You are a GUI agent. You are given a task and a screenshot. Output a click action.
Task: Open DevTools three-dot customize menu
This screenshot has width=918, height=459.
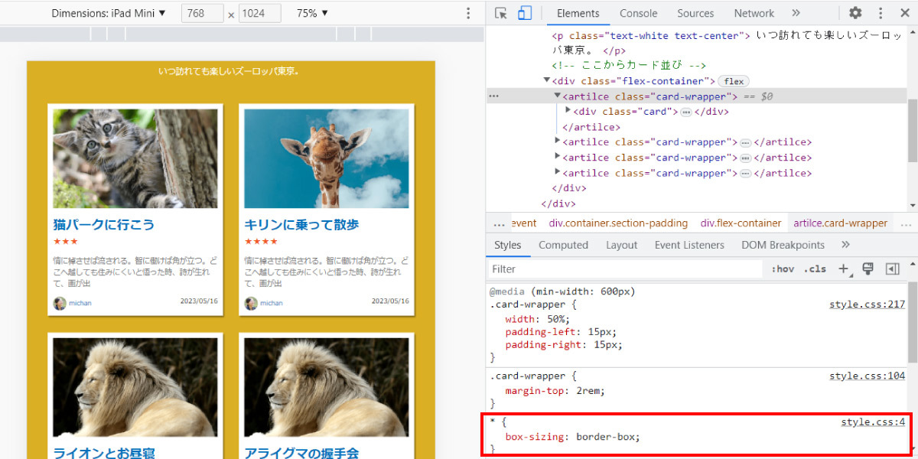(881, 13)
